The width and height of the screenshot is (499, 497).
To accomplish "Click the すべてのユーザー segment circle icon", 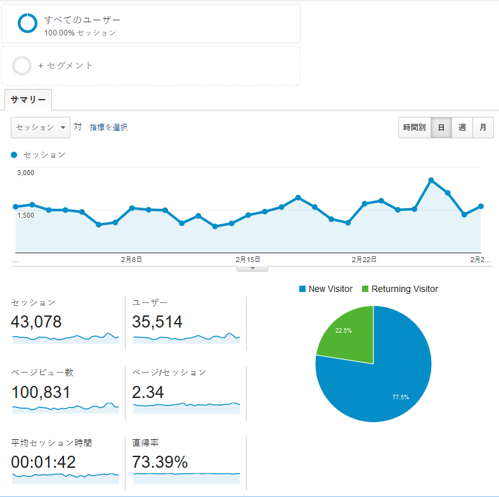I will (27, 23).
